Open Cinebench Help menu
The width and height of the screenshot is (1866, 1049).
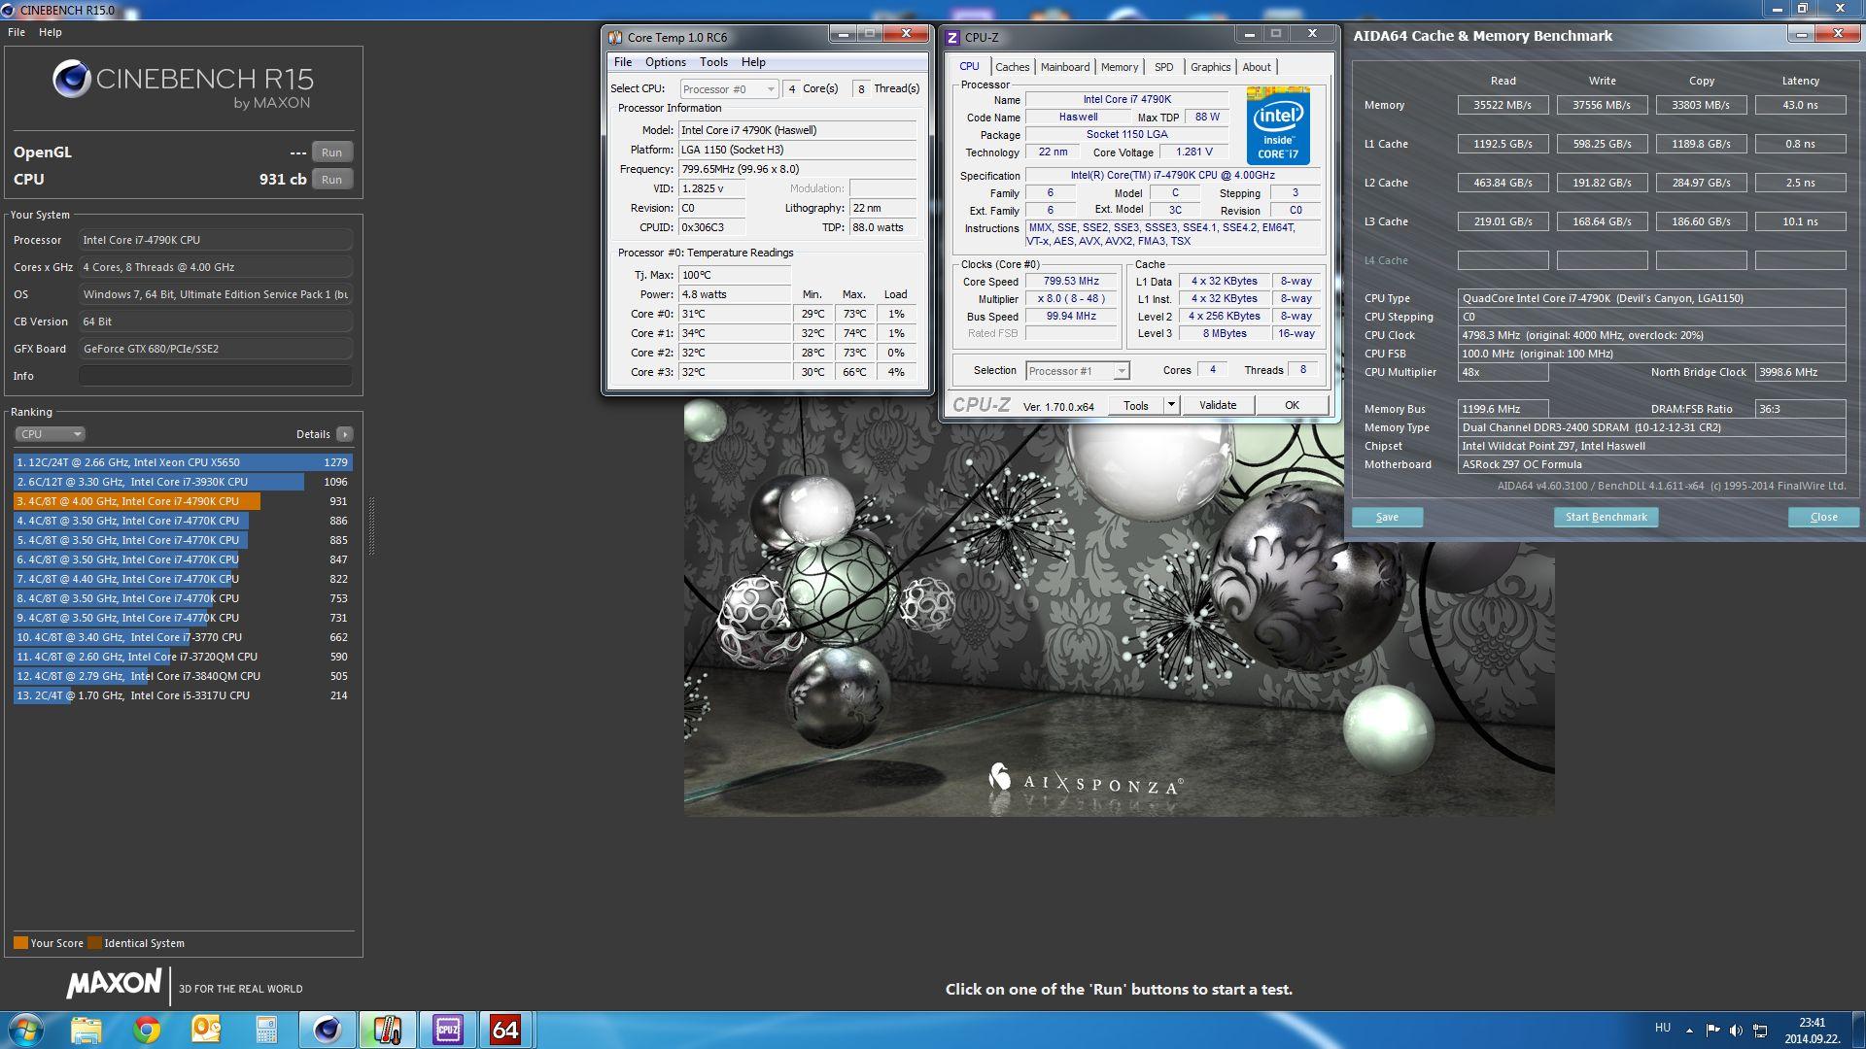[51, 32]
